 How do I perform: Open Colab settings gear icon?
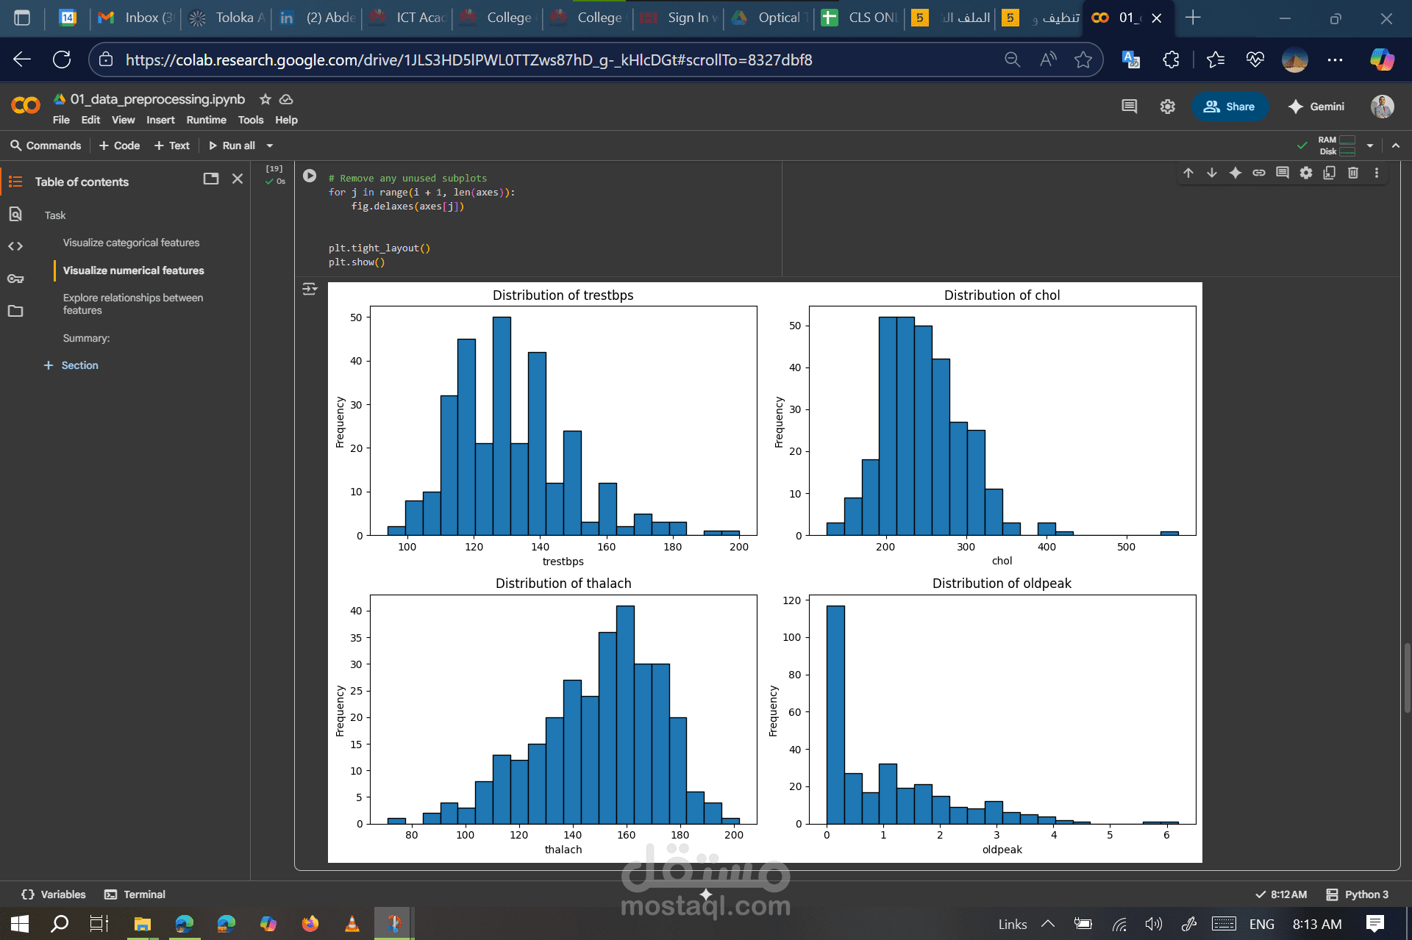coord(1167,107)
